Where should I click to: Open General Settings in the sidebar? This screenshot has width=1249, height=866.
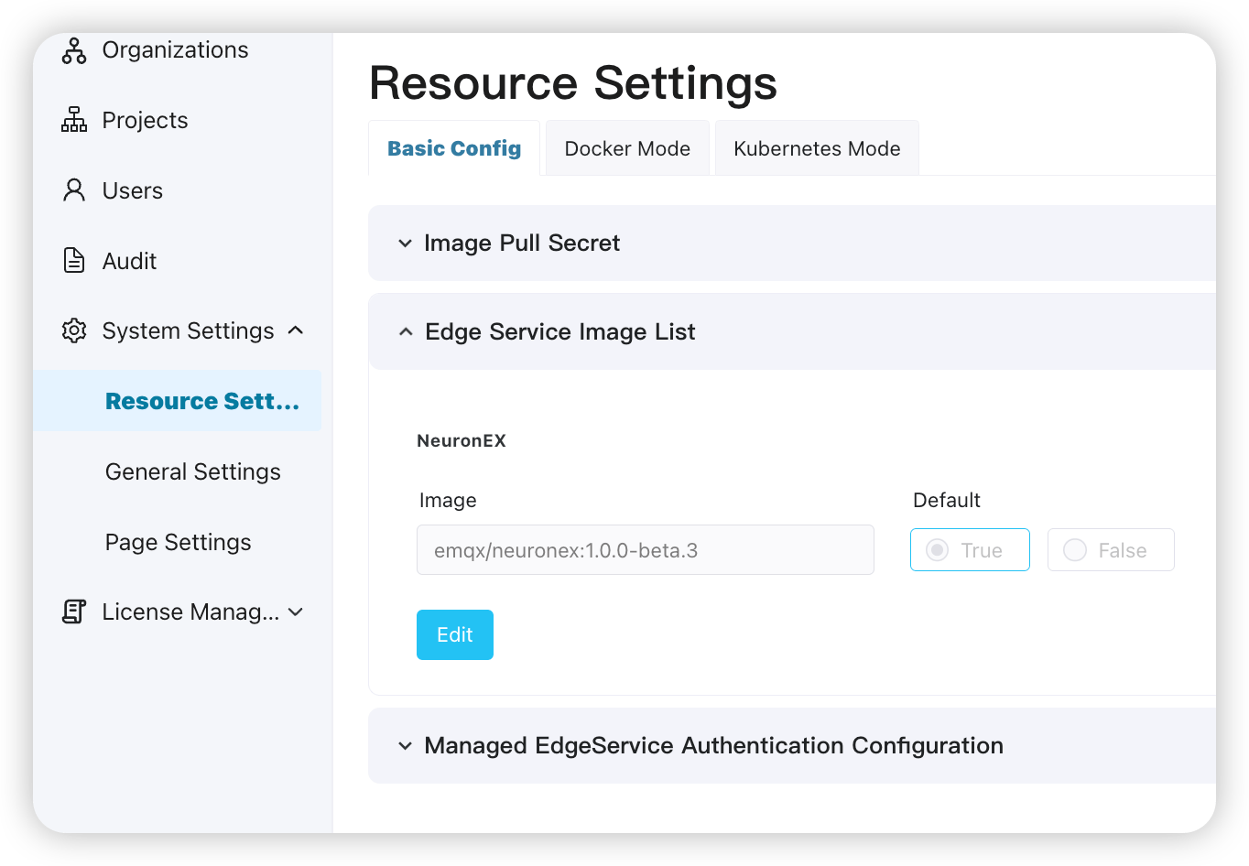click(193, 471)
